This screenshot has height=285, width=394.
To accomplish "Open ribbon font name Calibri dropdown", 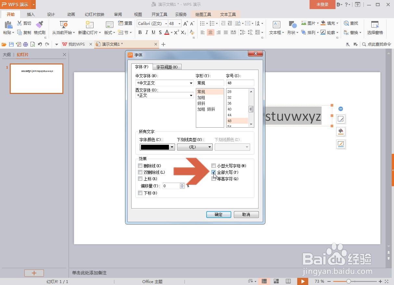I will click(166, 23).
